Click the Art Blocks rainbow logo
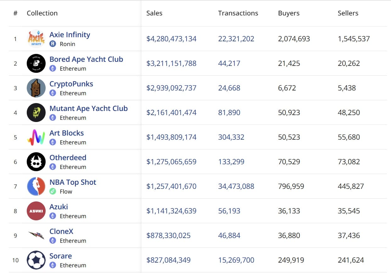The width and height of the screenshot is (391, 273). pyautogui.click(x=36, y=137)
